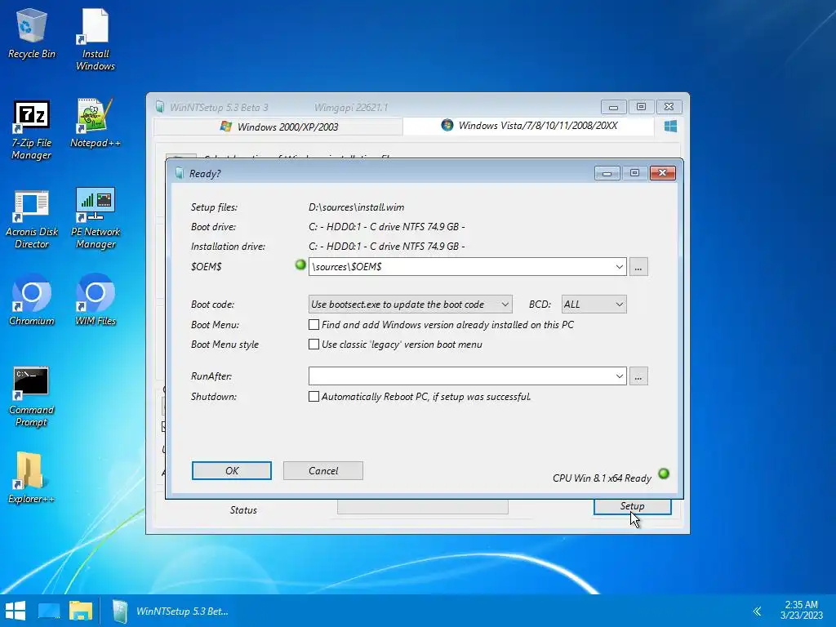Click inside the RunAfter input field
This screenshot has height=627, width=836.
(460, 376)
